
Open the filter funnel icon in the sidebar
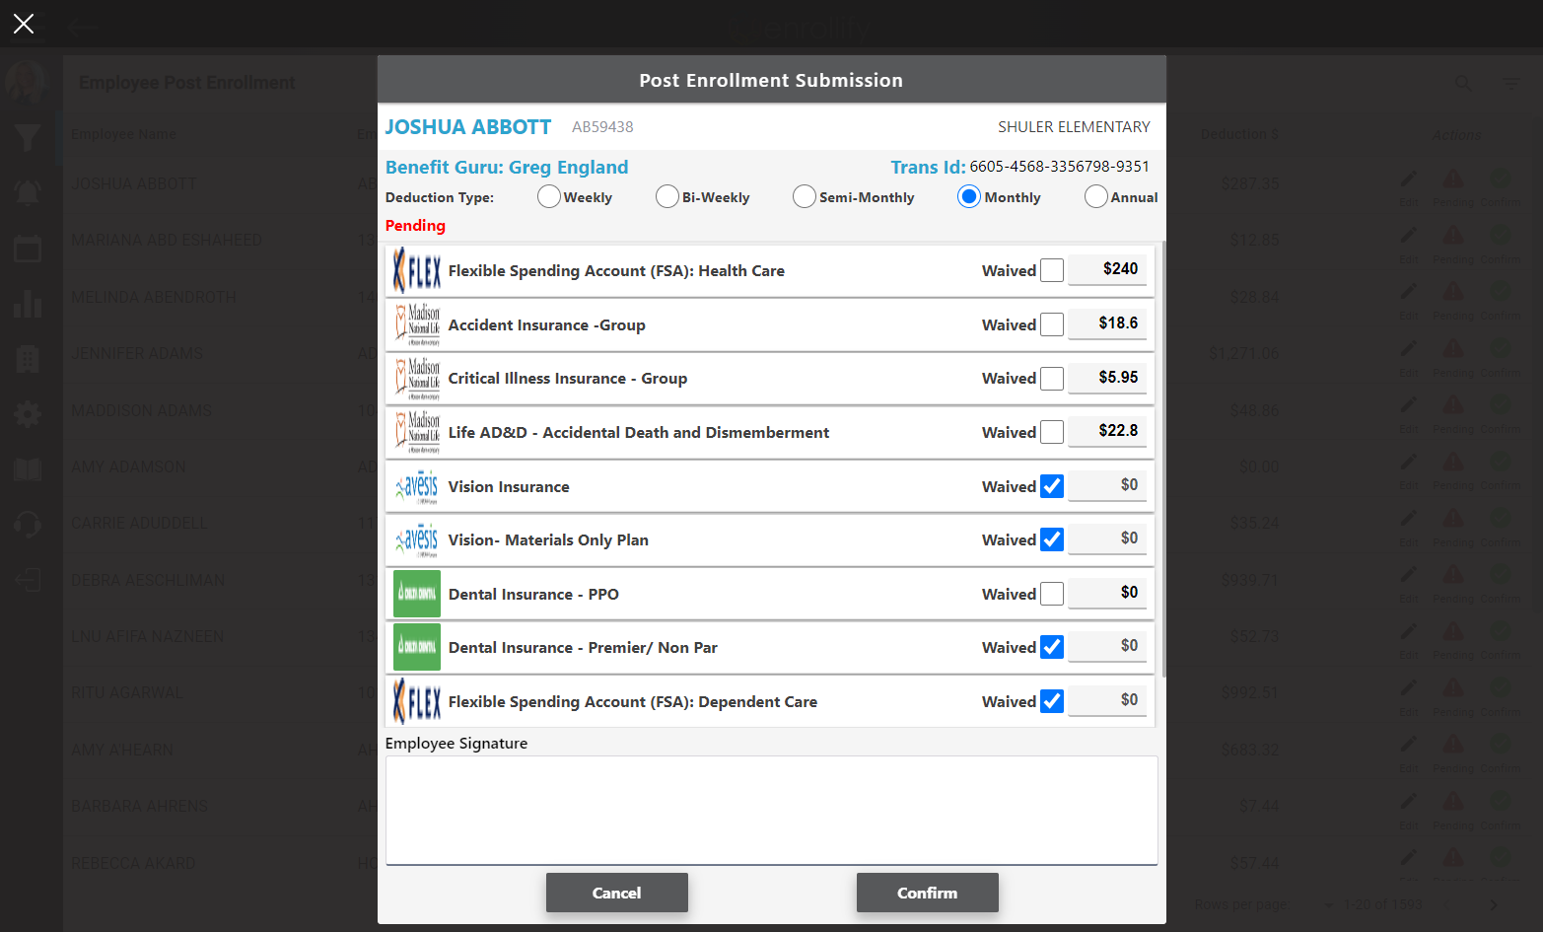pos(28,138)
